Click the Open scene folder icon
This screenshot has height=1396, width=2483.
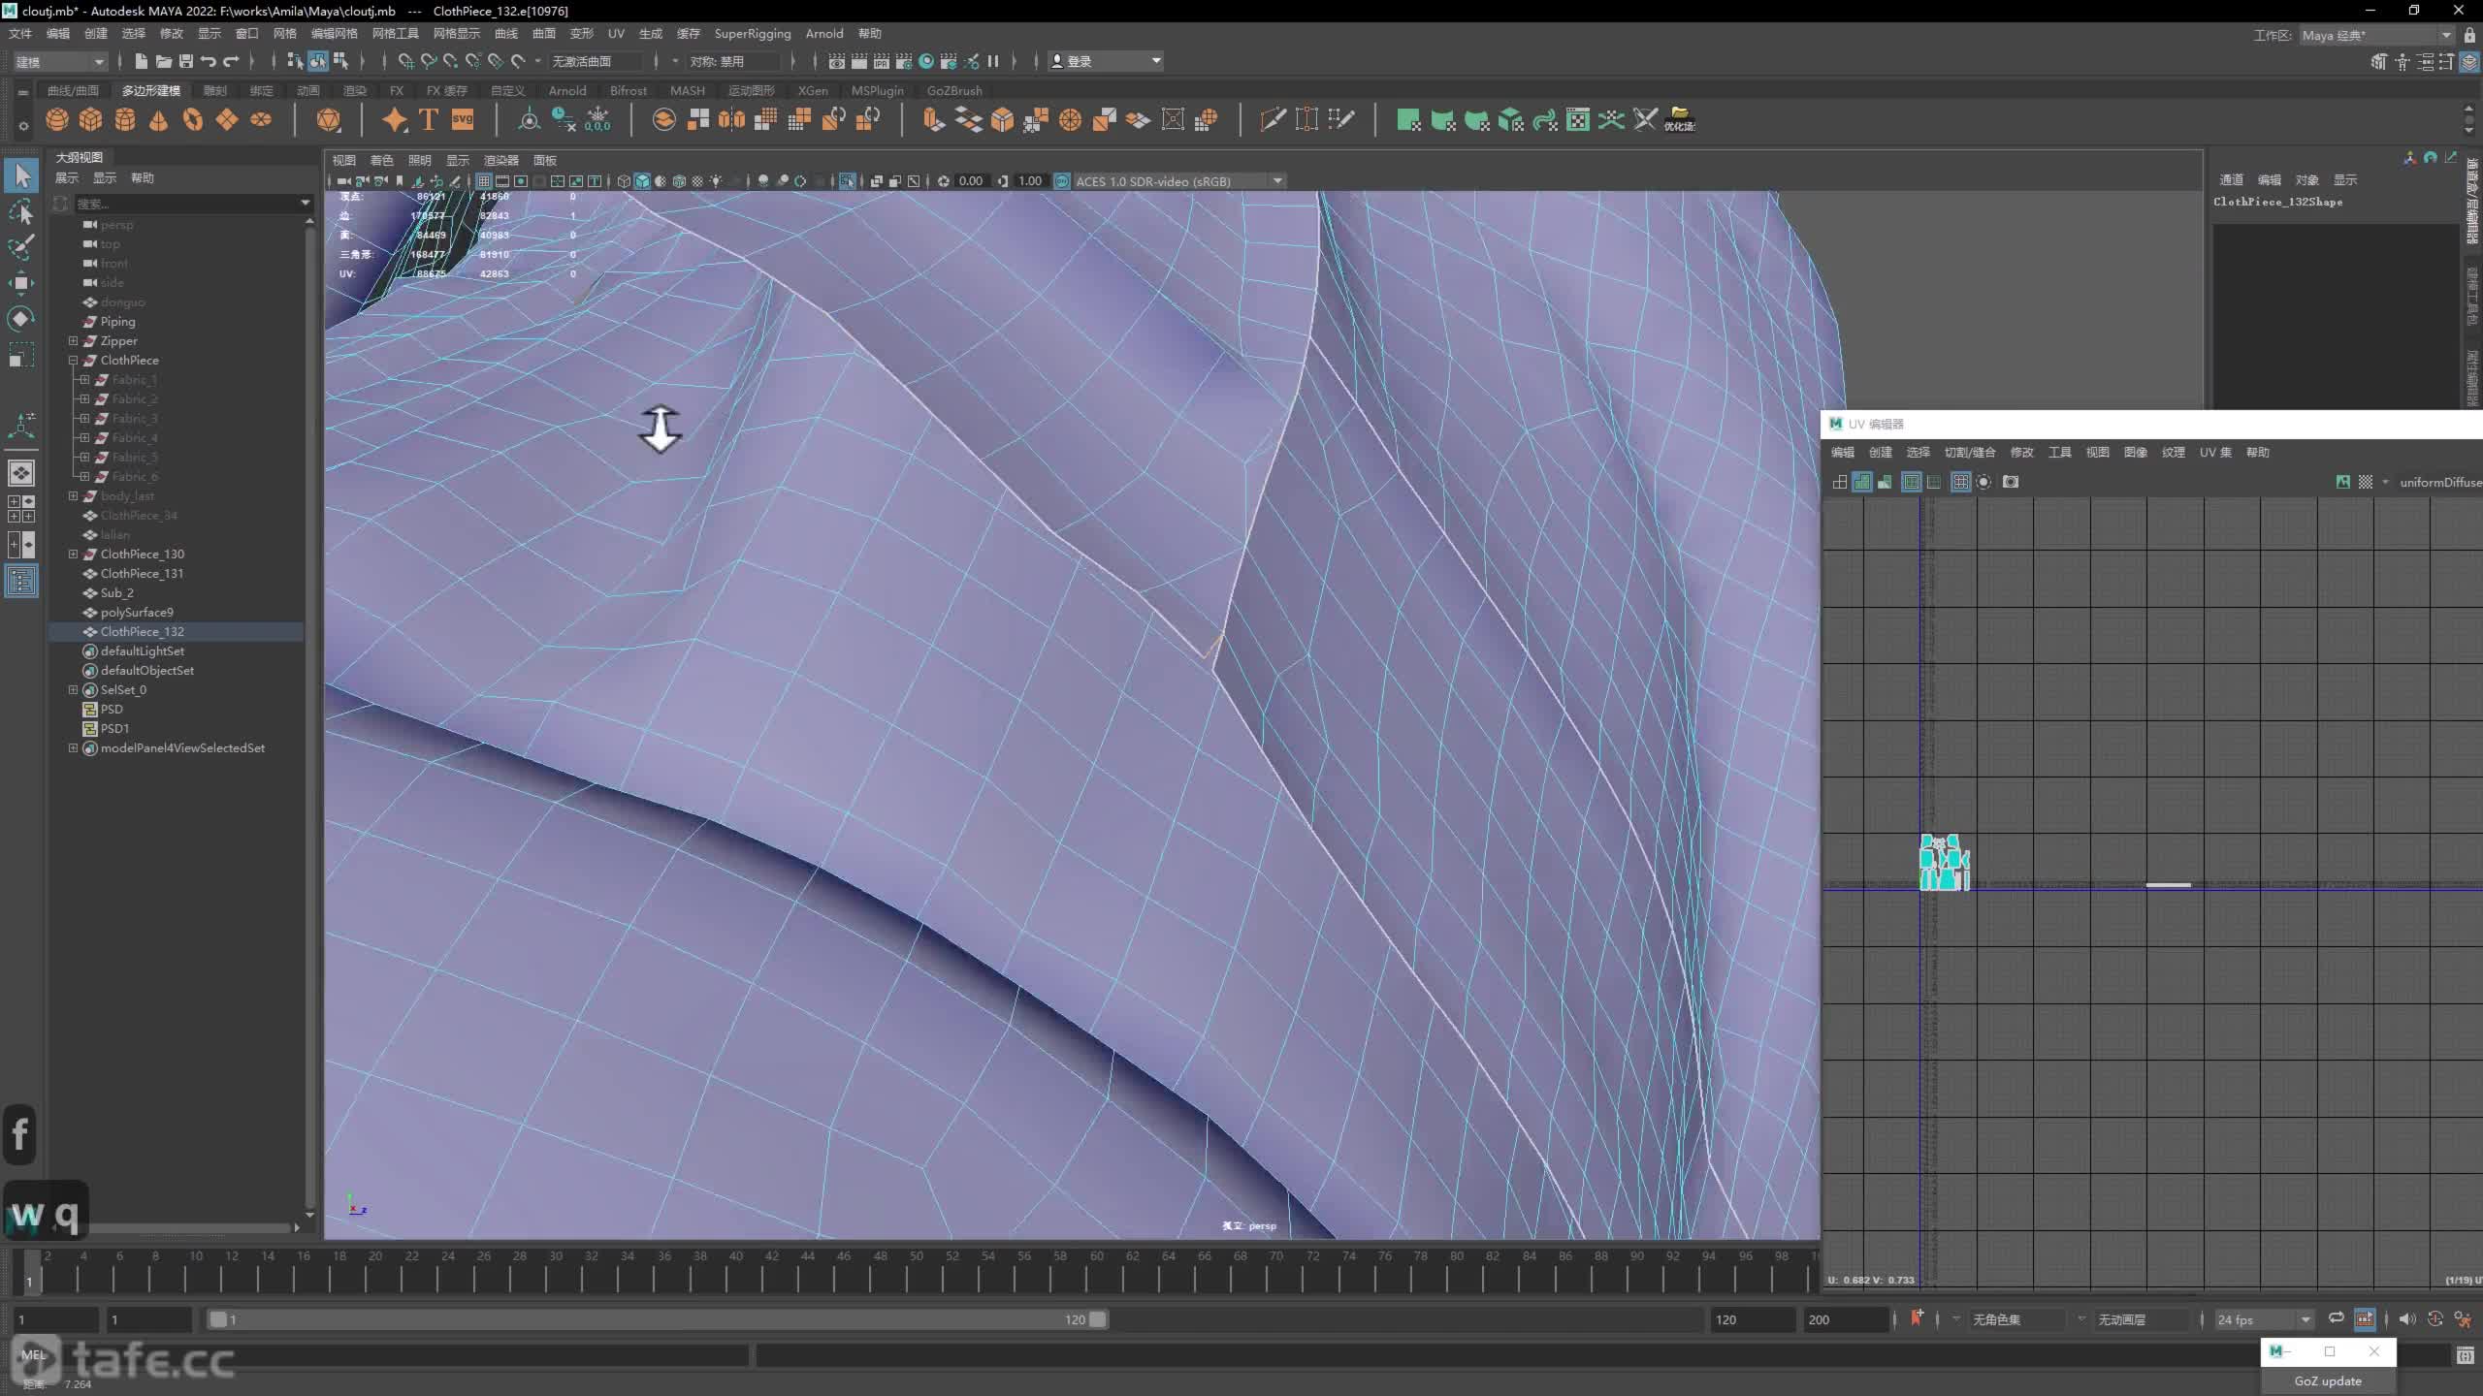pyautogui.click(x=163, y=61)
